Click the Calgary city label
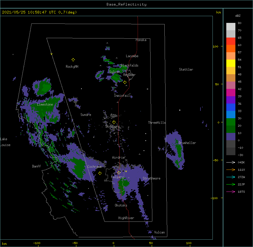 click(117, 177)
